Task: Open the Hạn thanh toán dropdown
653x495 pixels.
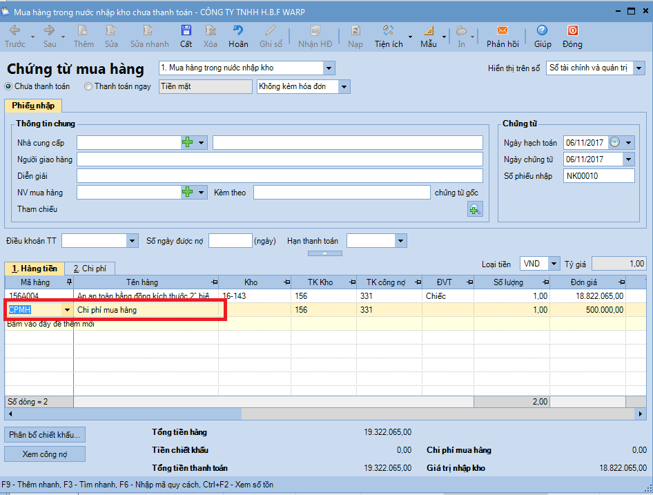Action: (400, 241)
